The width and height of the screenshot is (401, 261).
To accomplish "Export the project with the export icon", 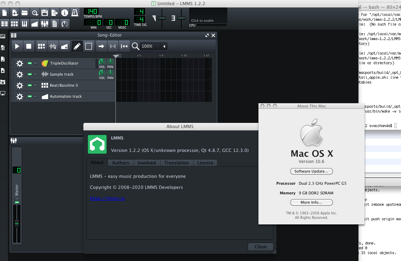I will pos(54,13).
